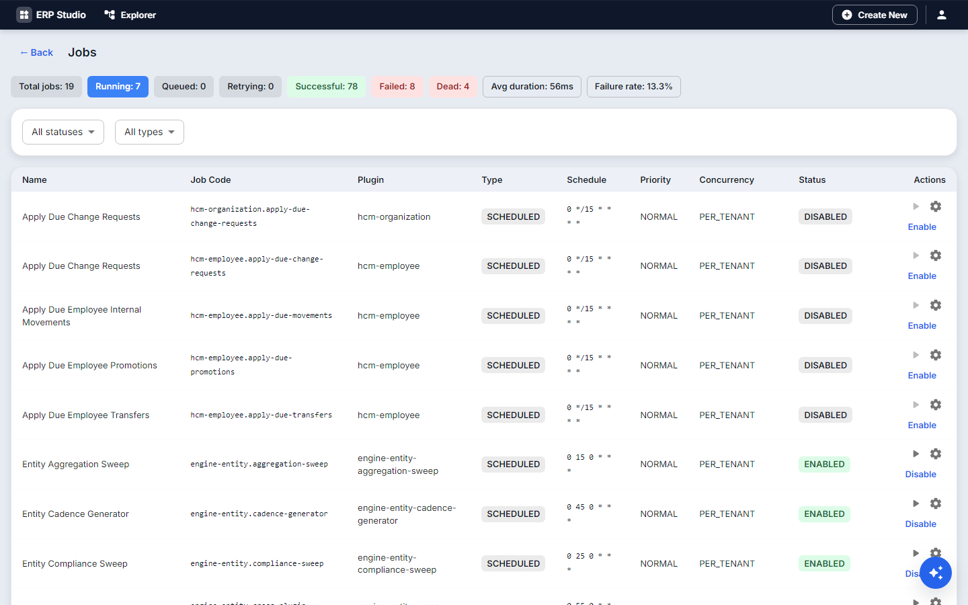Enable Apply Due Employee Internal Movements job
968x605 pixels.
pyautogui.click(x=922, y=326)
